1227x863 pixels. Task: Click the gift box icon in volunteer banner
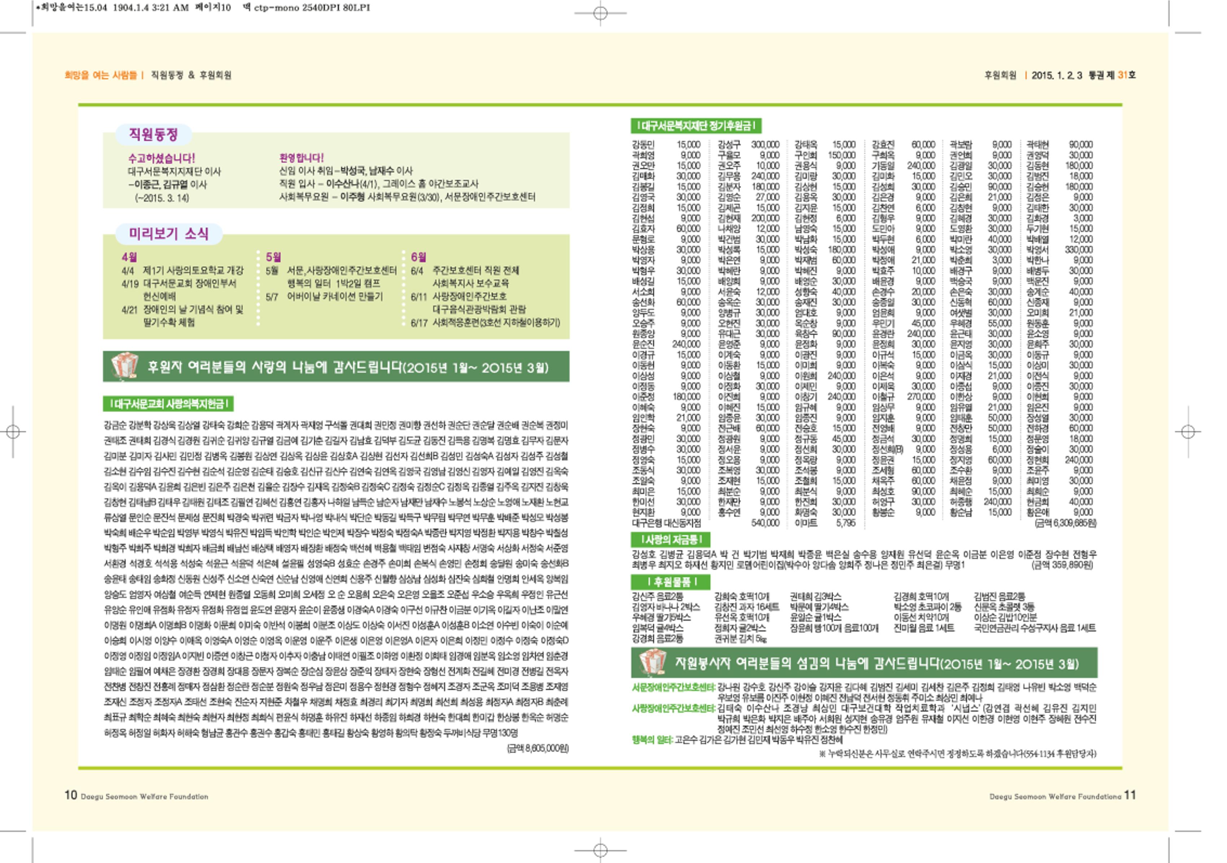(653, 663)
